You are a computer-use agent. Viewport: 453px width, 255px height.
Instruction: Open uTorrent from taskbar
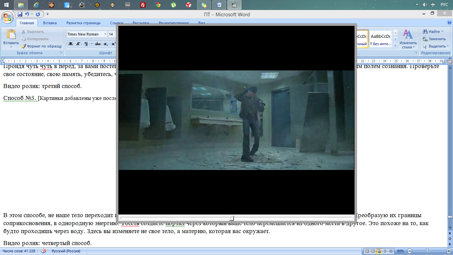click(x=173, y=5)
